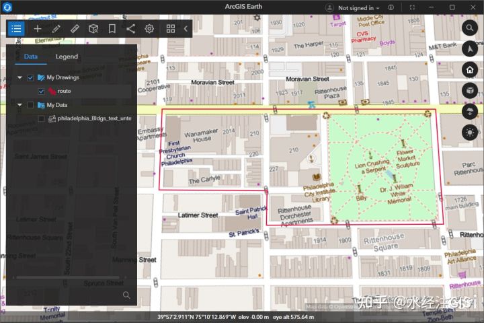Click Dr. J. William White Memorial label
Image resolution: width=484 pixels, height=323 pixels.
(x=397, y=194)
